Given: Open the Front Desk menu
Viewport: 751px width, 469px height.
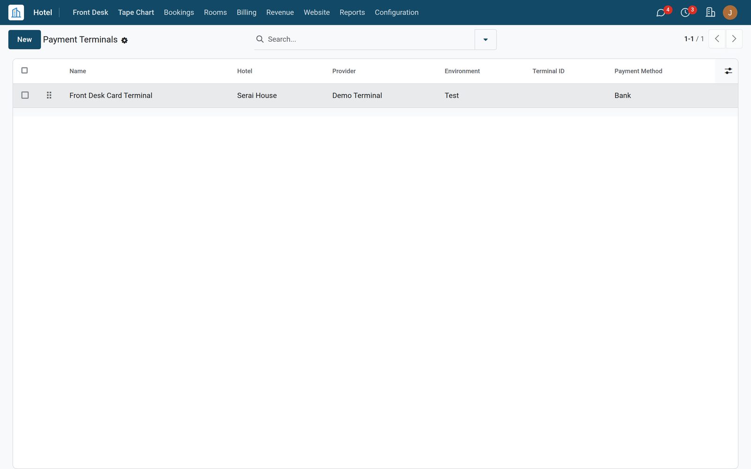Looking at the screenshot, I should 91,13.
